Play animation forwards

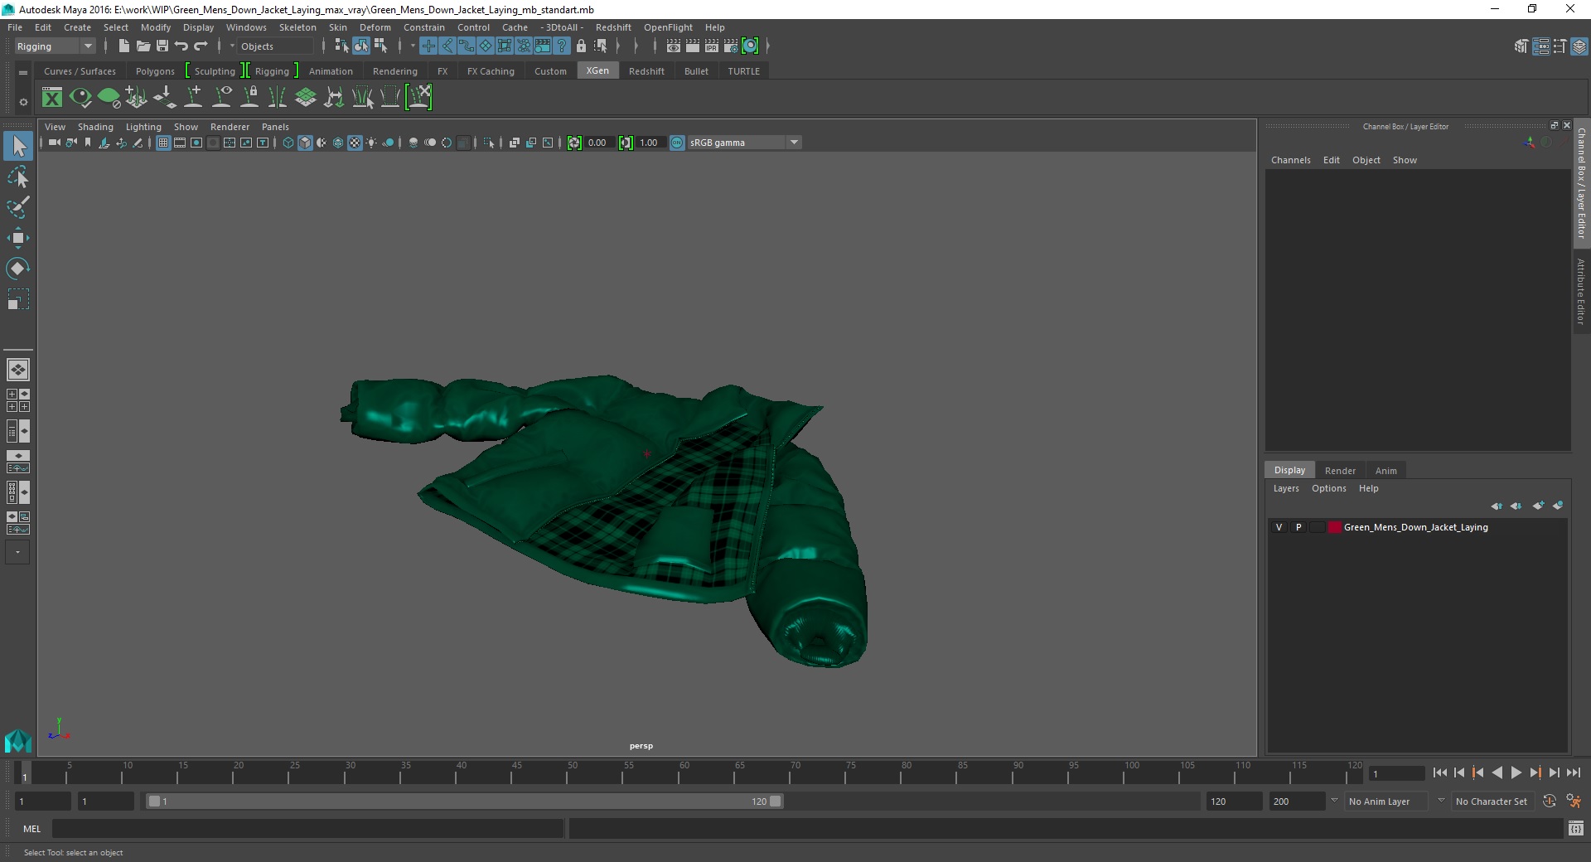coord(1516,772)
